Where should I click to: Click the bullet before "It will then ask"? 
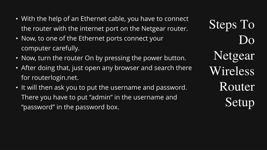coord(17,87)
